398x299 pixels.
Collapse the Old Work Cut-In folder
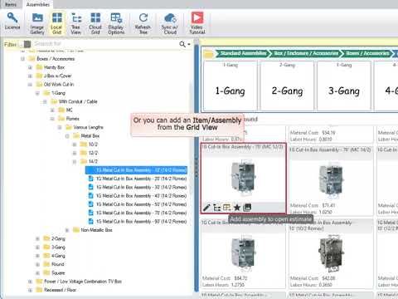(30, 85)
